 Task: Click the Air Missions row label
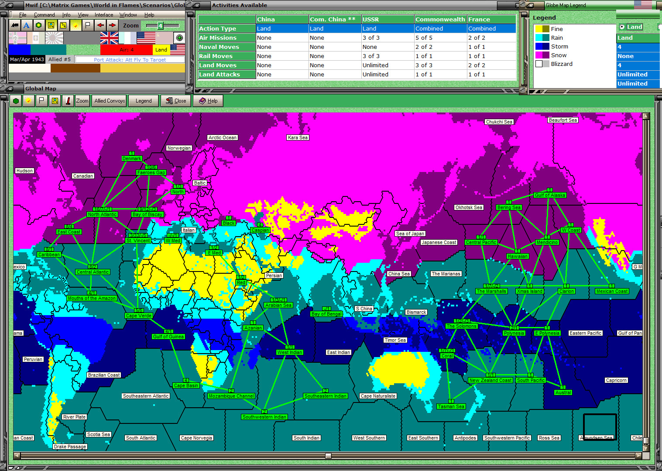pos(227,38)
